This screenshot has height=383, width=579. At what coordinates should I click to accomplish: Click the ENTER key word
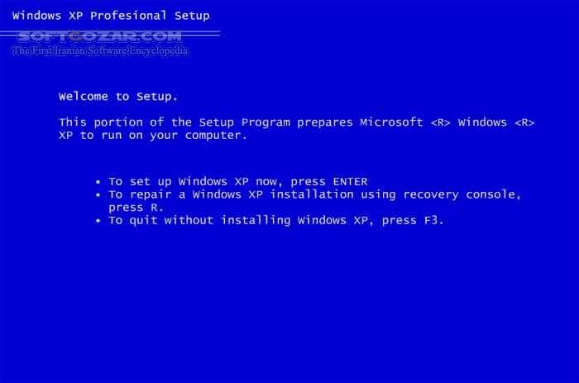point(350,181)
